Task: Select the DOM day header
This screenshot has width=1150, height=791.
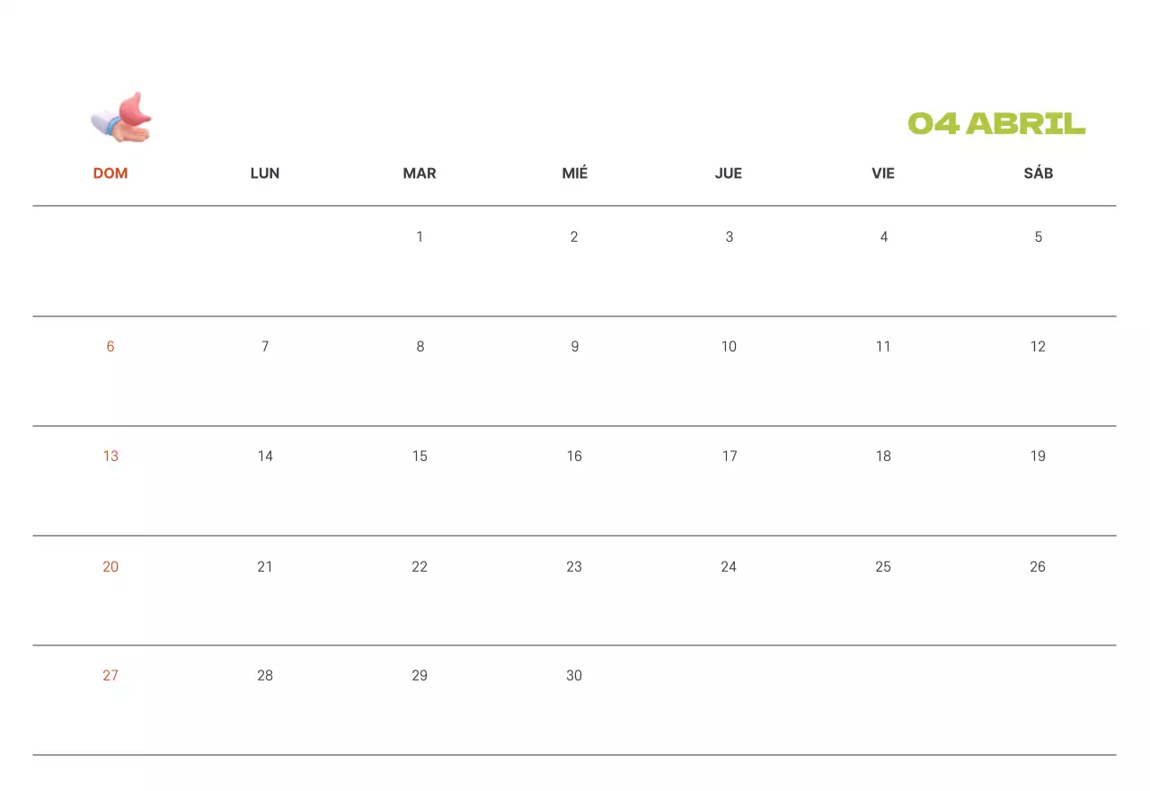Action: (111, 173)
